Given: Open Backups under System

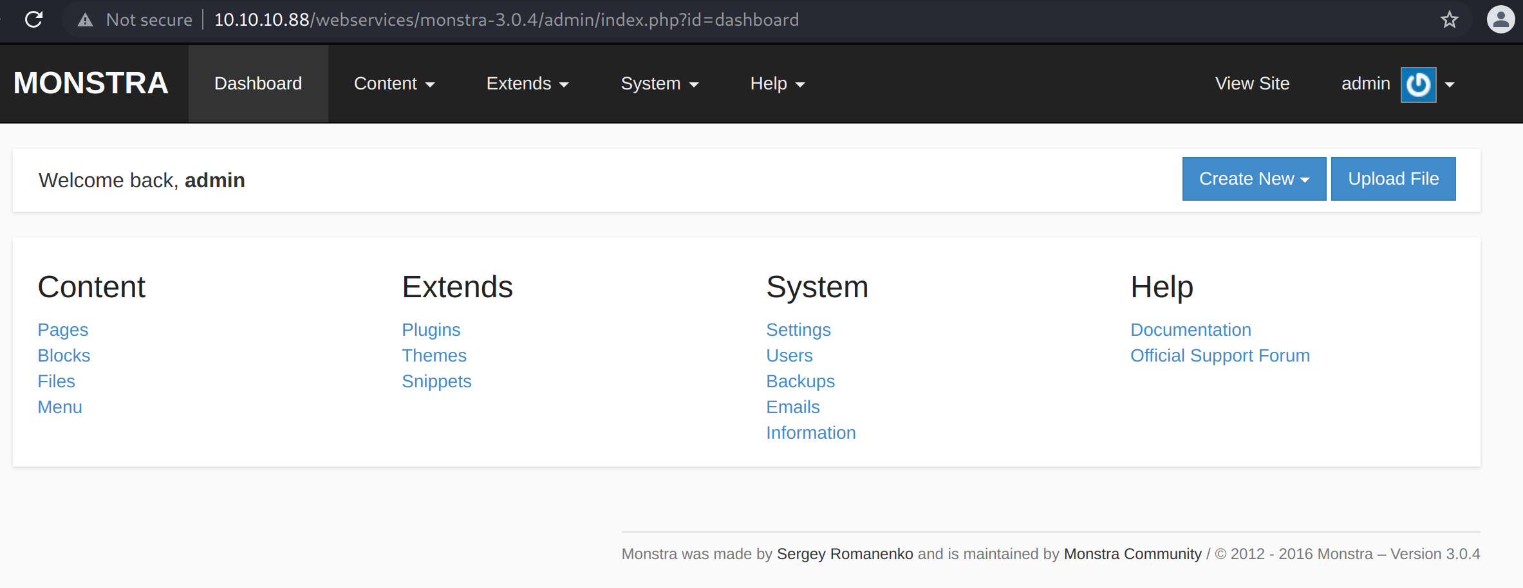Looking at the screenshot, I should (x=801, y=381).
